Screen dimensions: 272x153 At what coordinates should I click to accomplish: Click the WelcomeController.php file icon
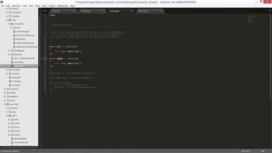point(14,47)
